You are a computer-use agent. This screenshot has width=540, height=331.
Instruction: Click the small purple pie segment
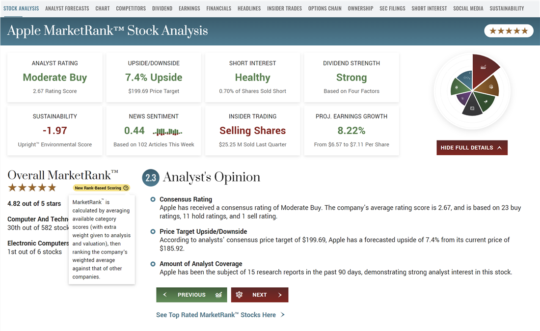[x=461, y=98]
